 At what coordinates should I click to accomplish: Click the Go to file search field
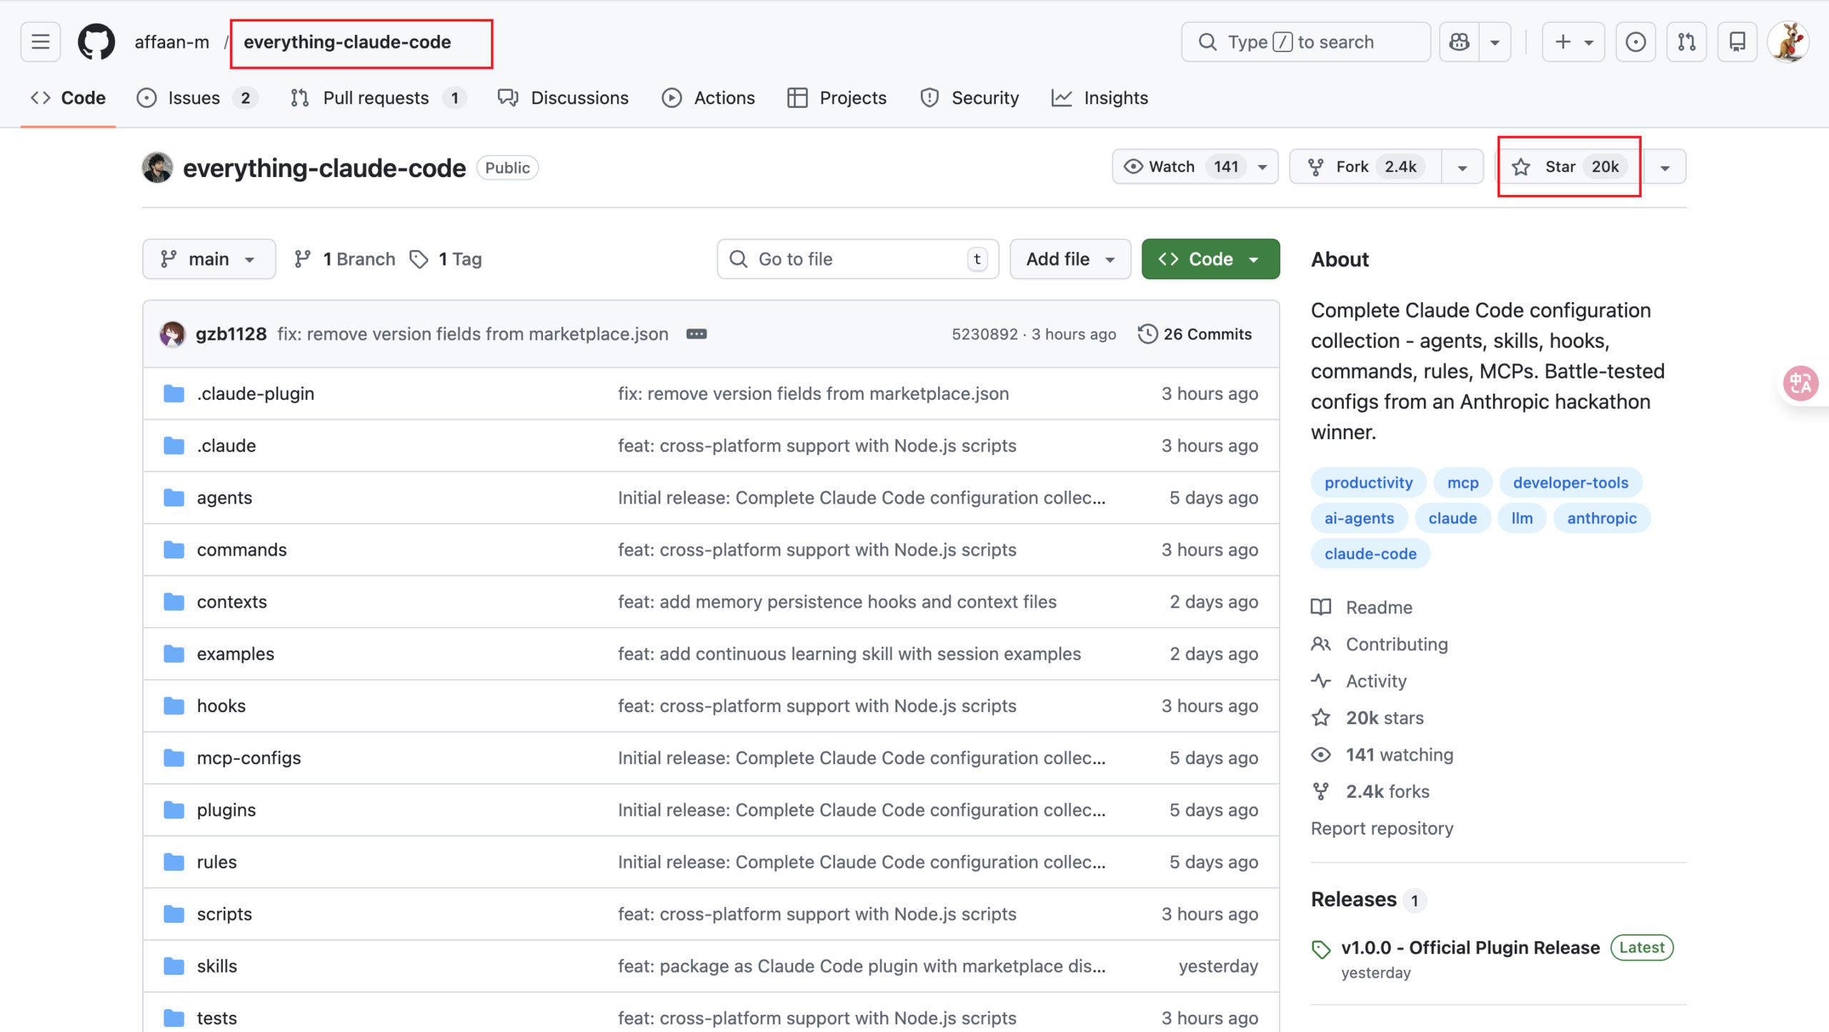coord(857,259)
